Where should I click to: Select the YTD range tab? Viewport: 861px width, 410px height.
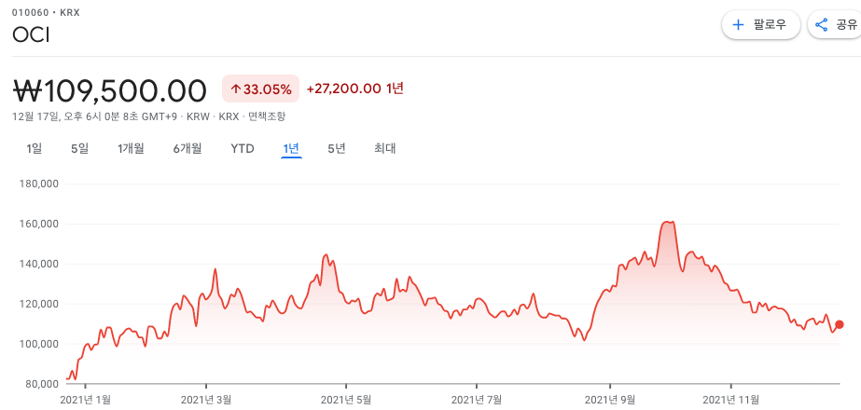coord(243,148)
